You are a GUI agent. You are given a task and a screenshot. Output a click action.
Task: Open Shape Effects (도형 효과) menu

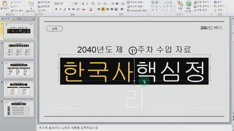(201, 10)
